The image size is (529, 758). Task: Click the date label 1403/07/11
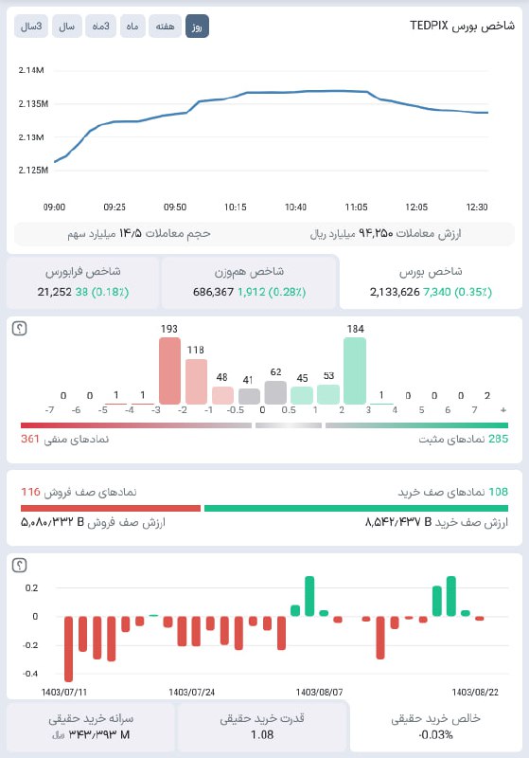(x=64, y=693)
